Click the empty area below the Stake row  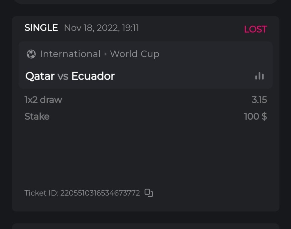click(145, 153)
